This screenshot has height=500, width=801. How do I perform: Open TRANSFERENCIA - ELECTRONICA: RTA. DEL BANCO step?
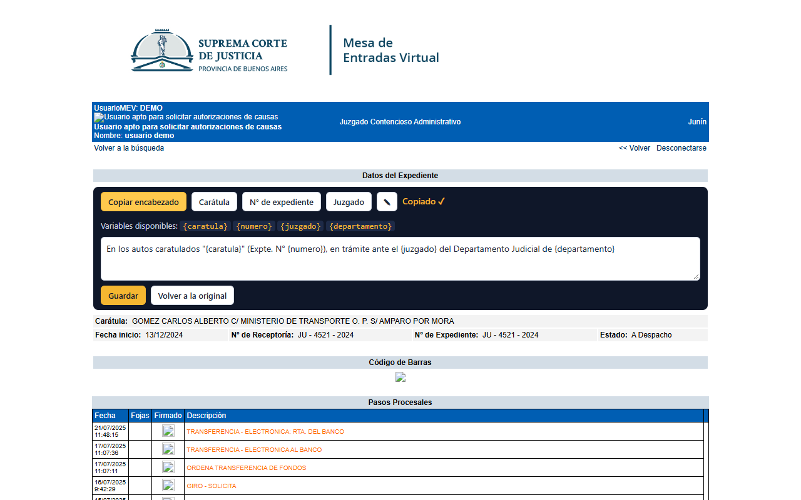coord(265,432)
